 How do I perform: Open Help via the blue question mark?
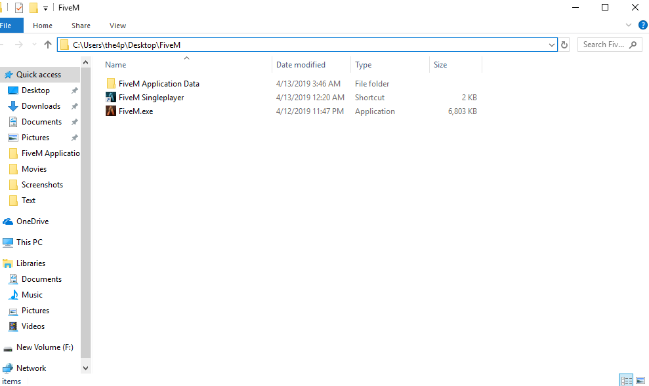pyautogui.click(x=643, y=25)
